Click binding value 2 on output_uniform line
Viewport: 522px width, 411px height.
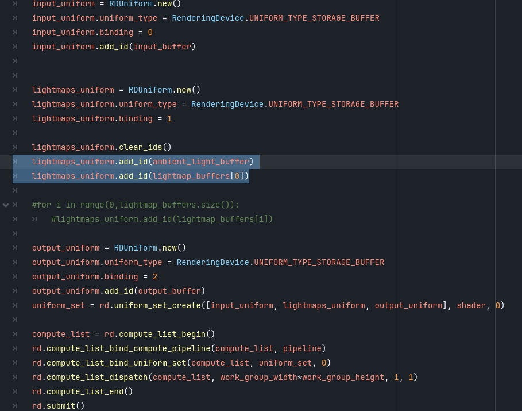point(155,276)
